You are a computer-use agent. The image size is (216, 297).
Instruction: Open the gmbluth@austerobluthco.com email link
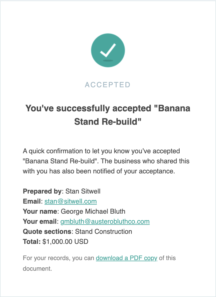105,221
